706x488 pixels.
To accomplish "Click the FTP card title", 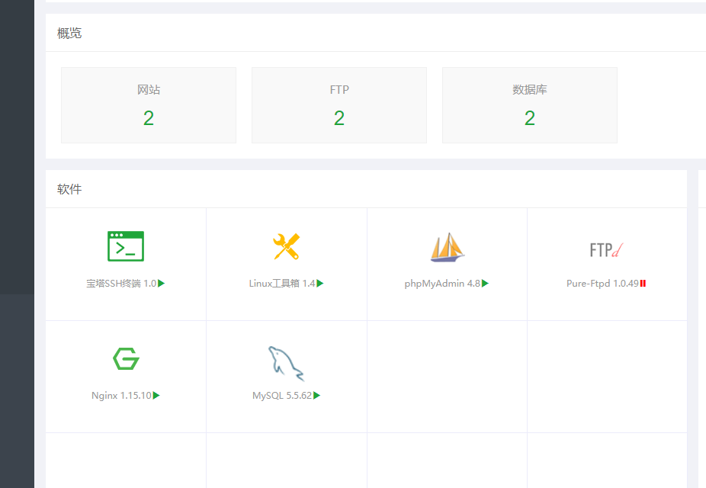I will click(x=339, y=89).
